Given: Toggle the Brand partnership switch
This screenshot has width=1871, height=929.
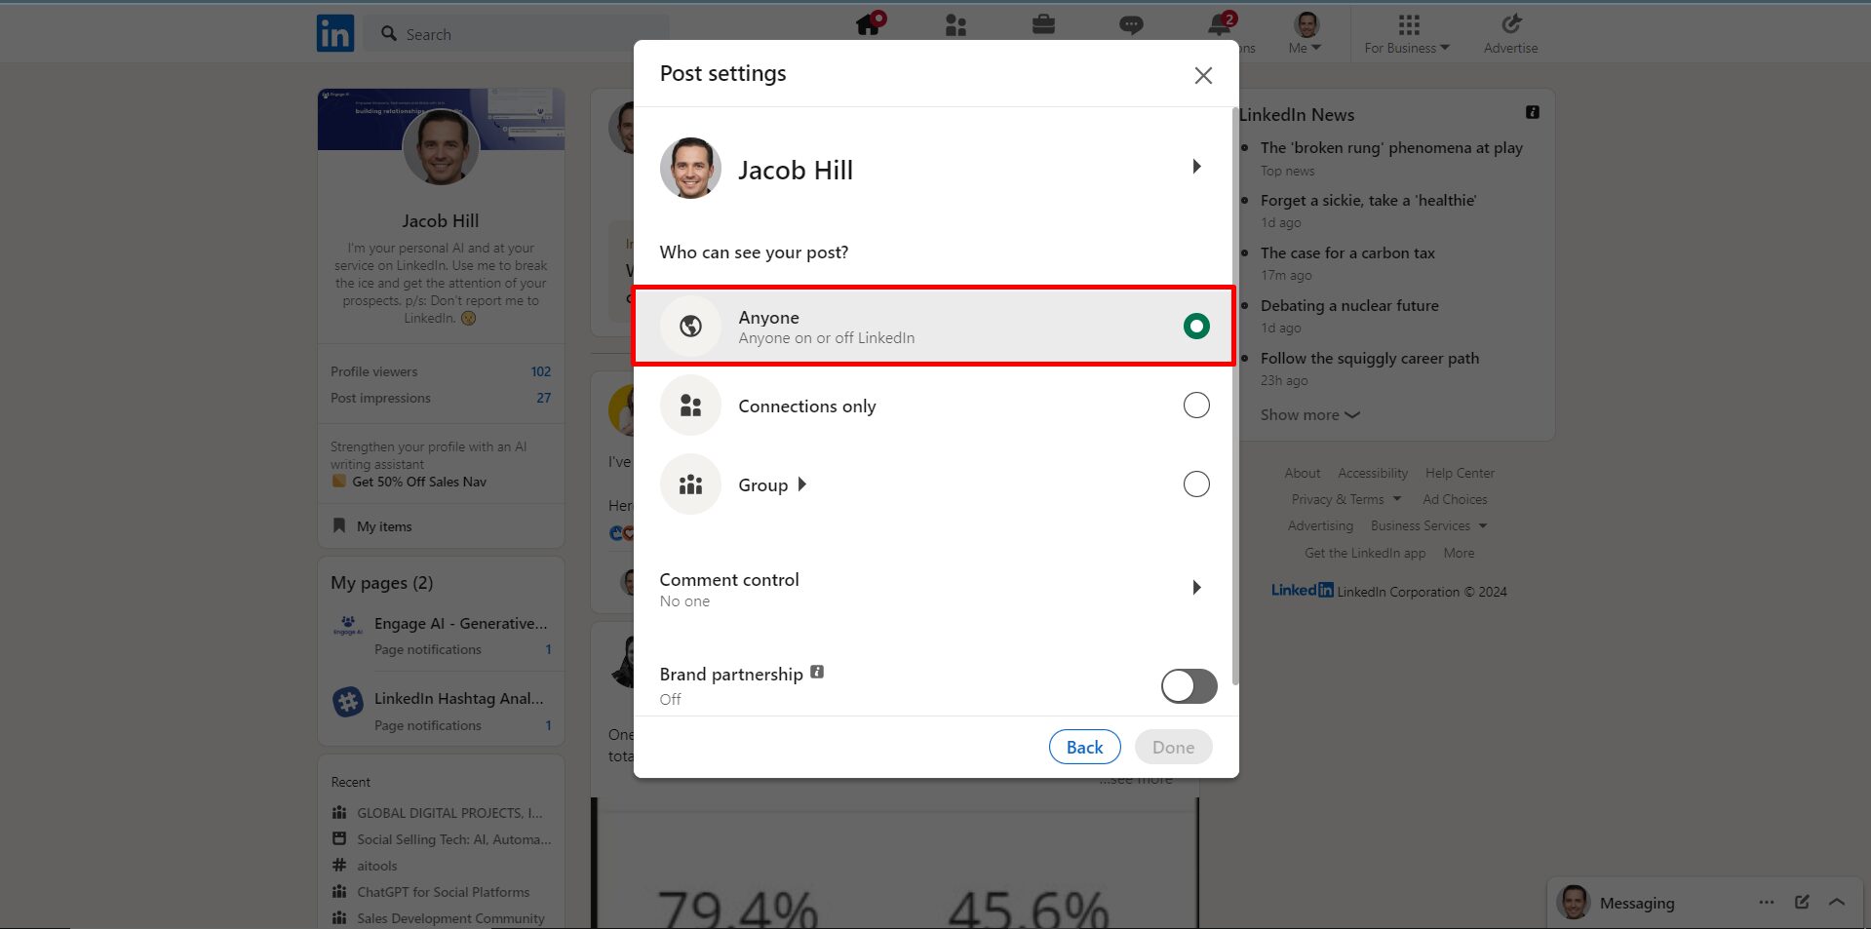Looking at the screenshot, I should 1189,686.
